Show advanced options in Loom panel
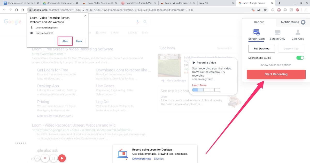This screenshot has height=163, width=310. pos(276,65)
